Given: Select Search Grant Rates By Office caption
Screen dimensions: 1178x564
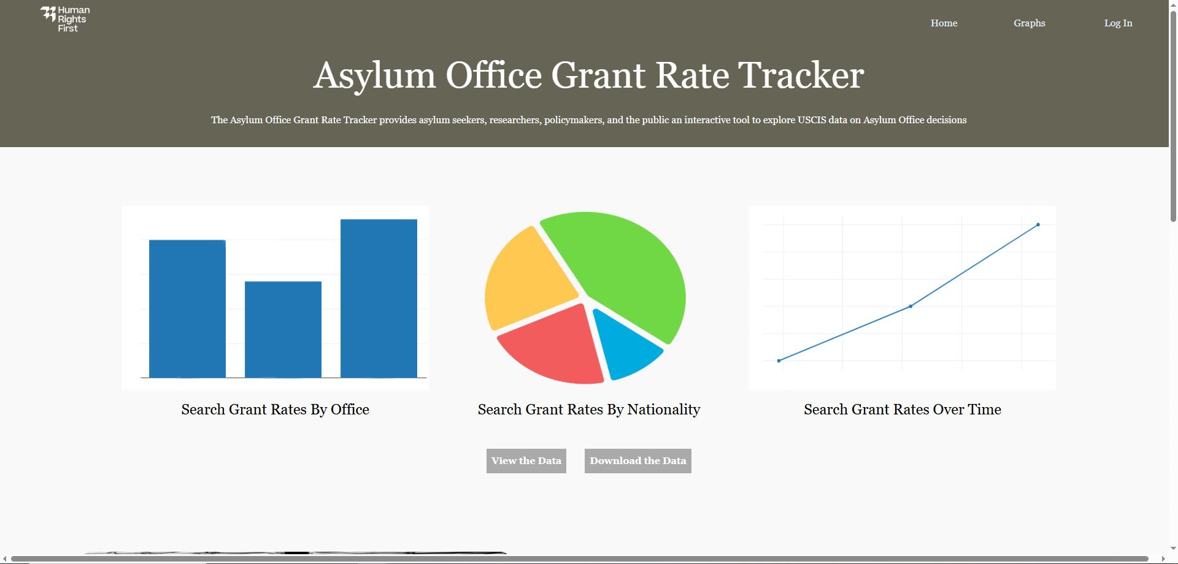Looking at the screenshot, I should click(x=275, y=410).
